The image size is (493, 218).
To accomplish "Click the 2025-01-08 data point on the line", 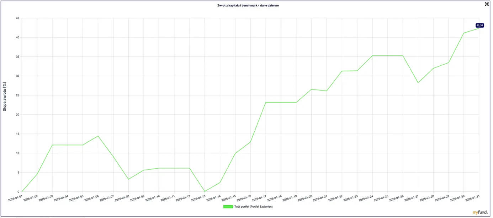I will 128,179.
